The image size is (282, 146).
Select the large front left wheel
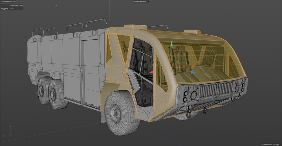click(122, 112)
